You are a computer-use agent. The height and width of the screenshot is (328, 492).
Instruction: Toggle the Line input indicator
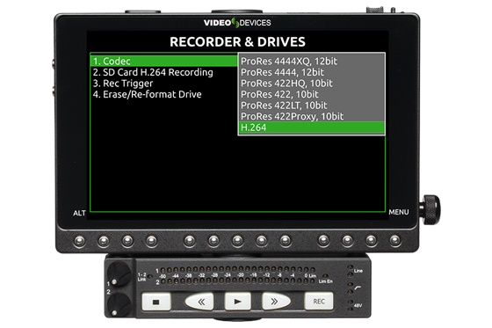coord(355,271)
